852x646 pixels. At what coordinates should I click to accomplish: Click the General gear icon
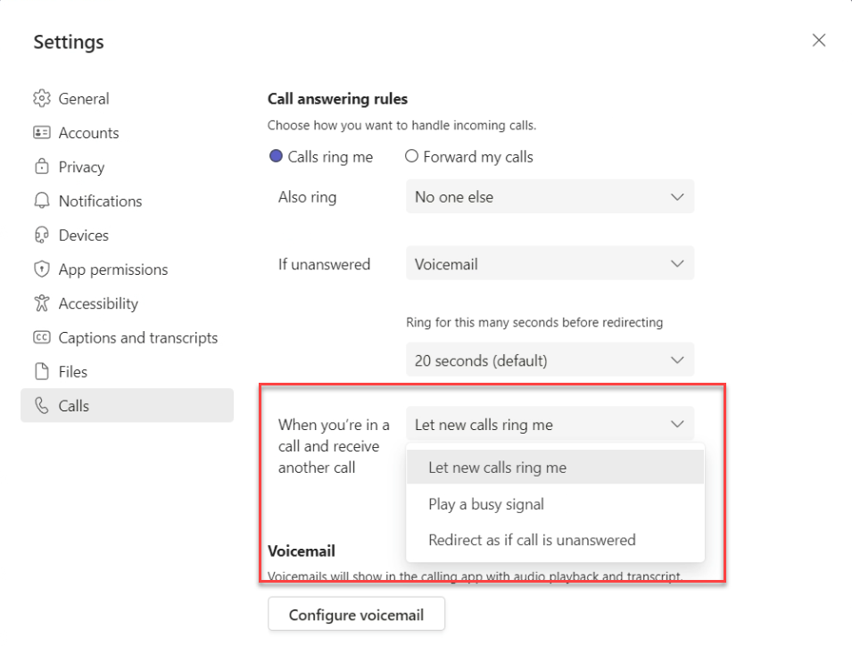click(42, 98)
